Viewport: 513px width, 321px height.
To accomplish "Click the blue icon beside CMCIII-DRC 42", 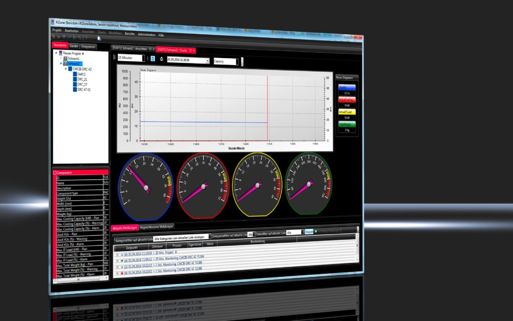I will click(70, 69).
